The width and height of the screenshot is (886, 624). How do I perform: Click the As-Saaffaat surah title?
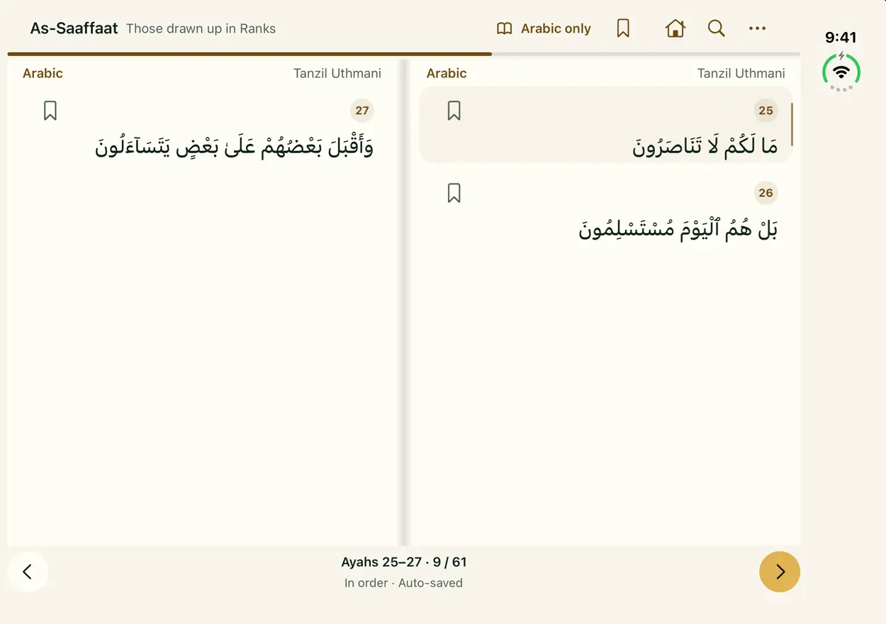coord(74,28)
